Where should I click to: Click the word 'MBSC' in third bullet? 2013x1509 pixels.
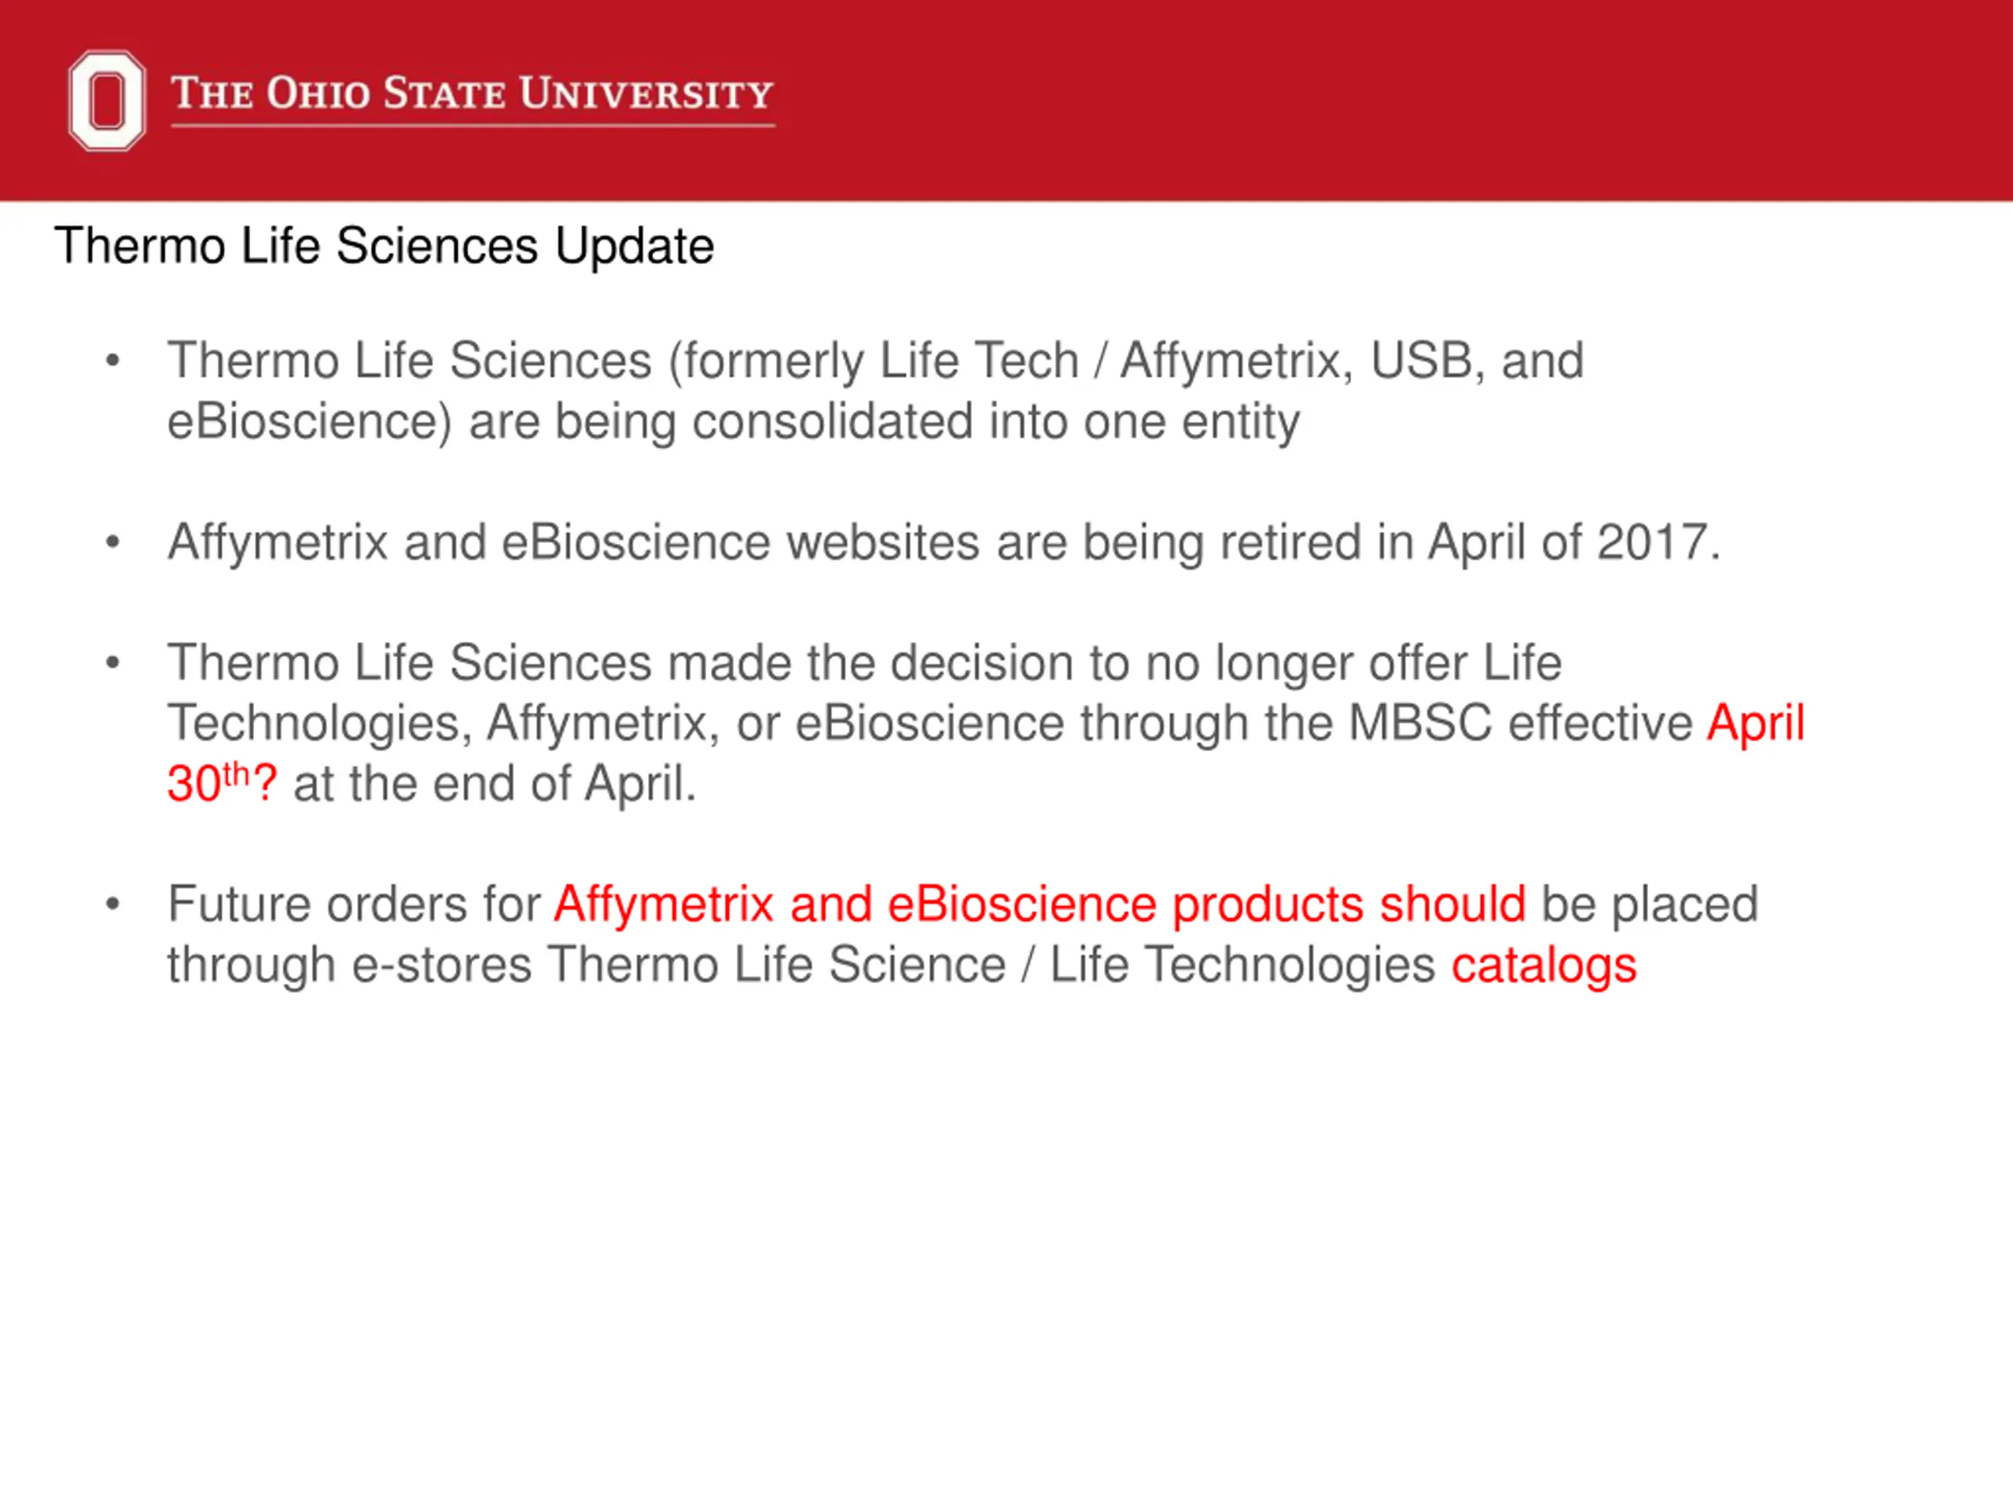1419,724
